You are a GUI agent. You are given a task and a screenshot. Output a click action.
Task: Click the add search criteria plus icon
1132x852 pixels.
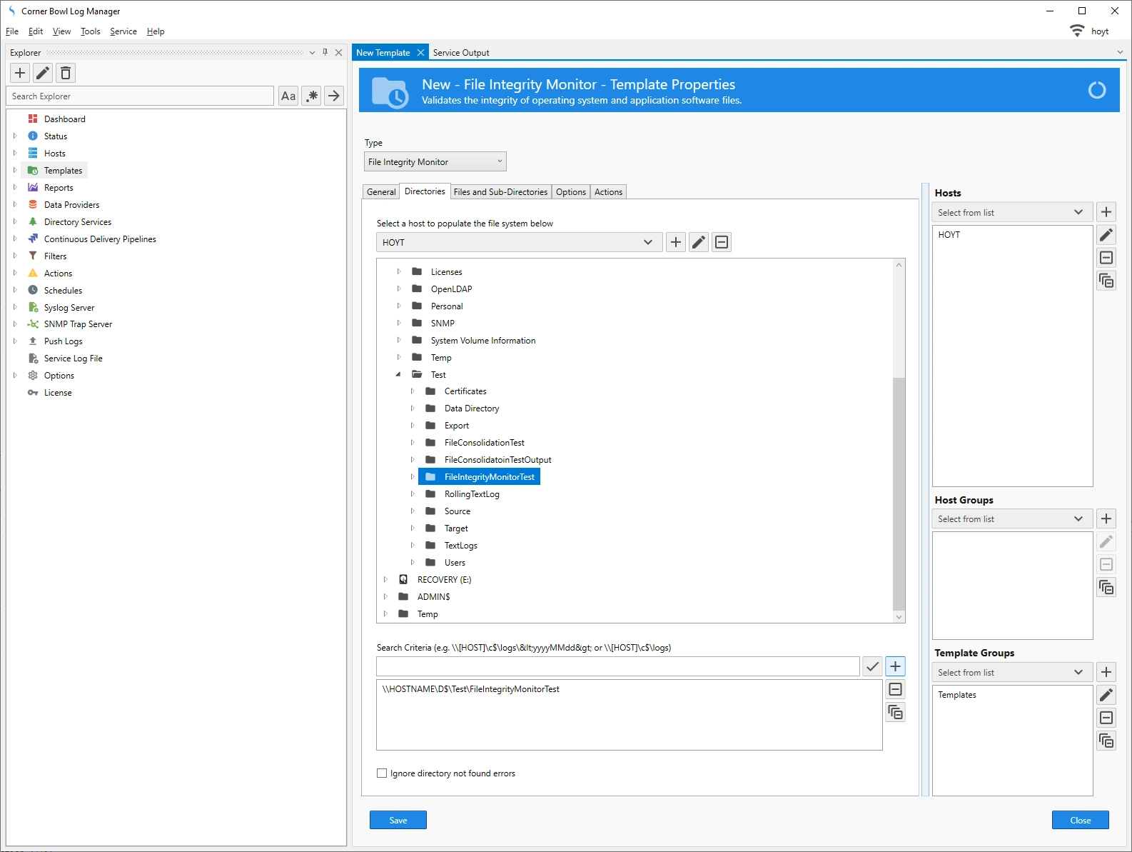coord(895,666)
